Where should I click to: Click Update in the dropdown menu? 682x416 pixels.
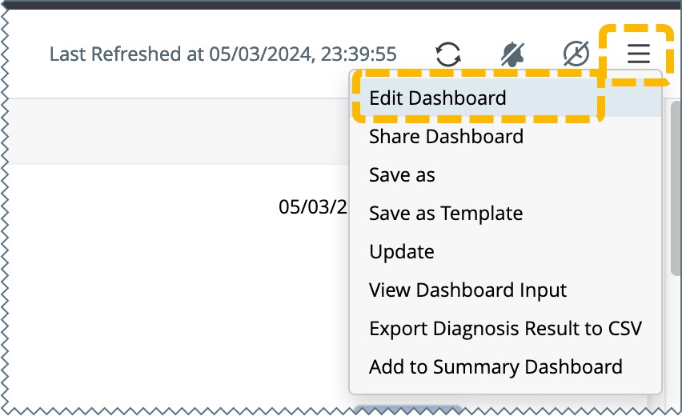point(402,252)
